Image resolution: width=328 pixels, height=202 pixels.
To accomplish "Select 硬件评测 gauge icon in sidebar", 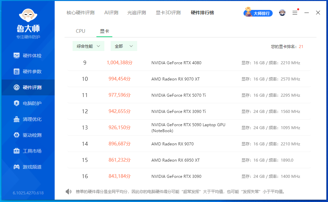I will [x=17, y=87].
